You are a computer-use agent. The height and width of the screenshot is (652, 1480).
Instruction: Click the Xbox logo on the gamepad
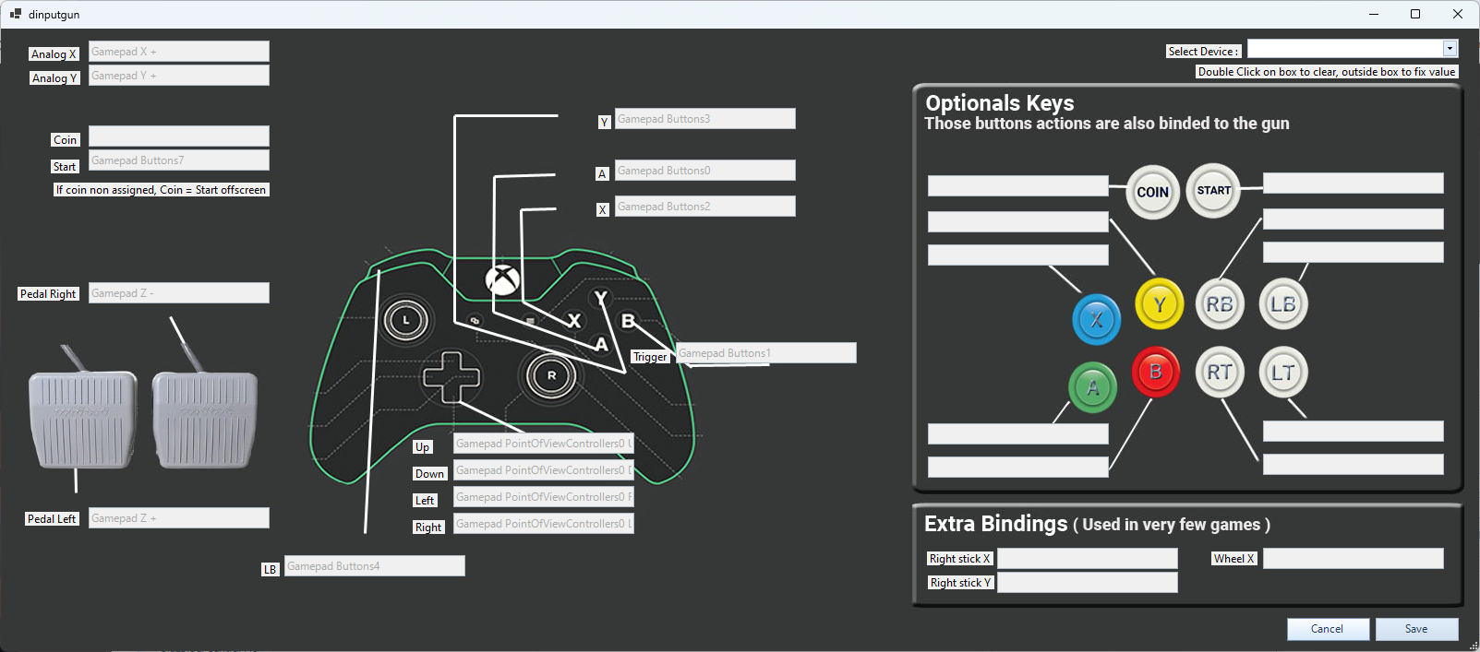pos(502,279)
